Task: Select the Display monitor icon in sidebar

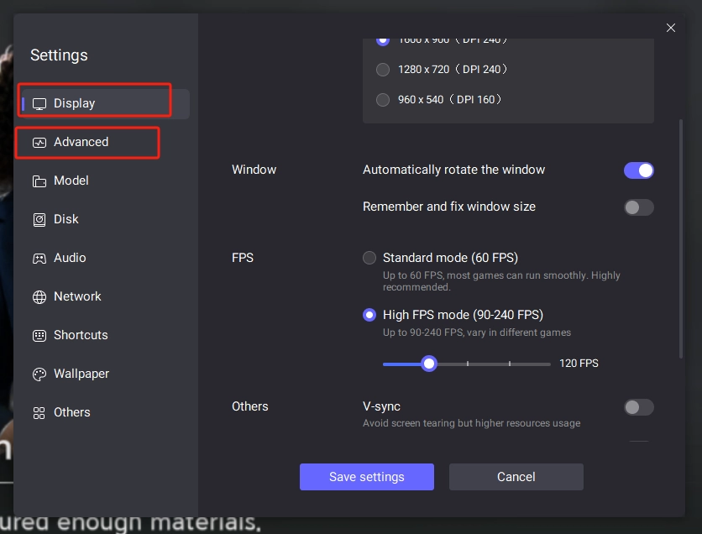Action: [40, 102]
